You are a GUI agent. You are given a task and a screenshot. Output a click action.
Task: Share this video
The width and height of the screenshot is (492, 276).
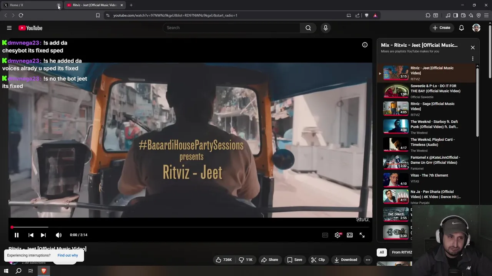tap(269, 260)
